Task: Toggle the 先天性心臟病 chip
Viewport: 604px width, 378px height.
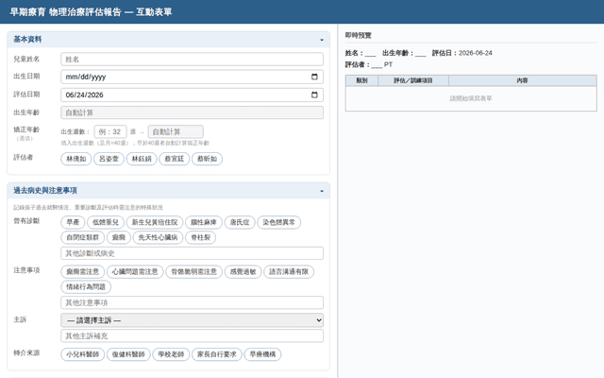Action: point(158,237)
